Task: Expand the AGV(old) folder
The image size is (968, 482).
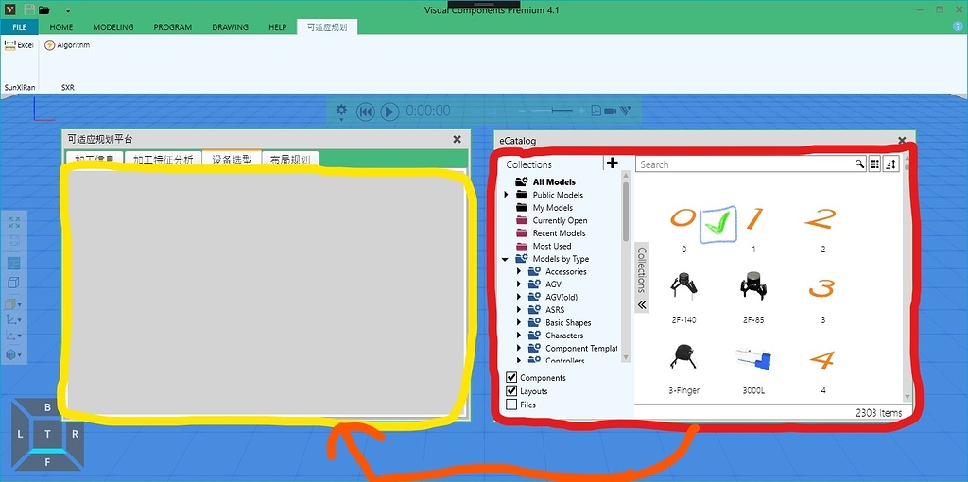Action: click(x=519, y=297)
